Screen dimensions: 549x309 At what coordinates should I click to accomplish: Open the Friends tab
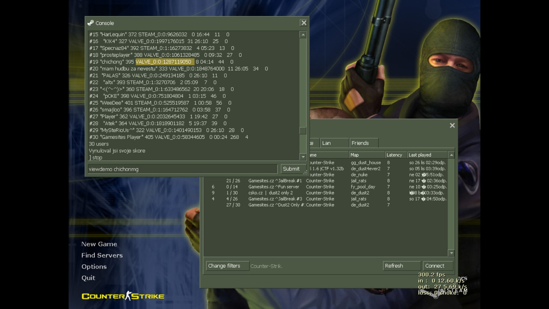click(x=364, y=143)
